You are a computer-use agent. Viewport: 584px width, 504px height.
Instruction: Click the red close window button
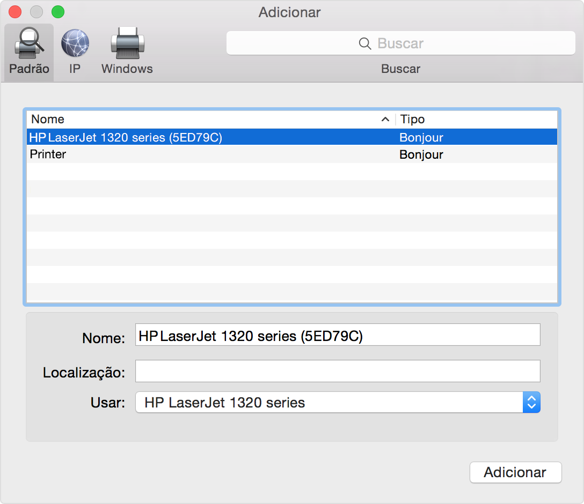point(16,12)
